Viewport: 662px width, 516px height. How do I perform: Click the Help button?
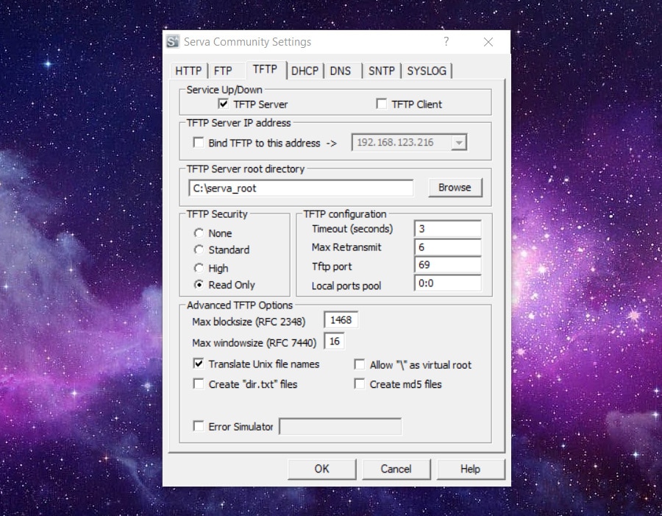click(470, 469)
